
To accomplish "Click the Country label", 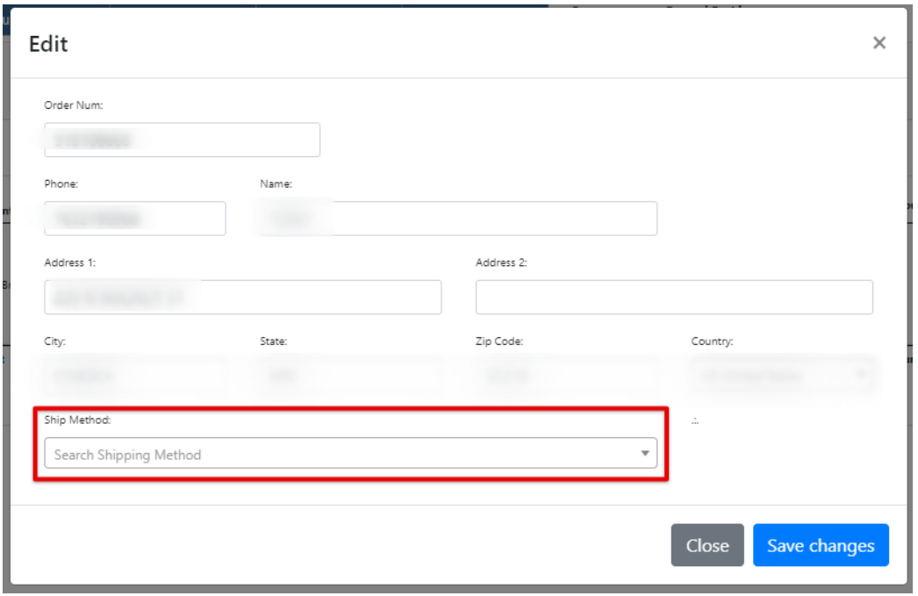I will pos(712,341).
